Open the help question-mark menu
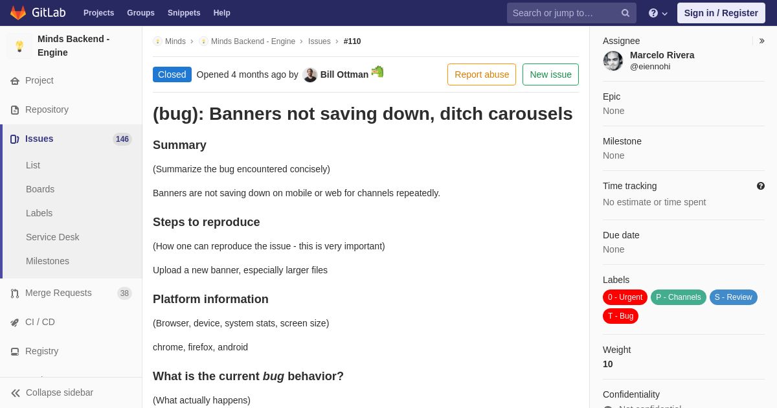 tap(658, 13)
